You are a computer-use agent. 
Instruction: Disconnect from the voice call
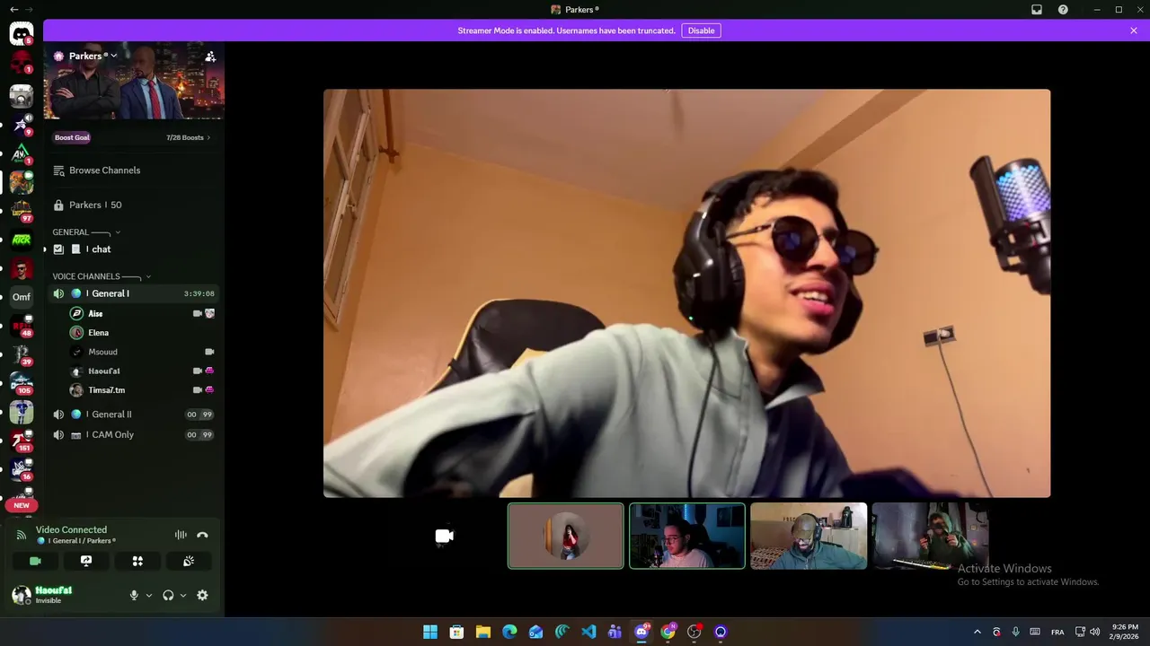pos(202,535)
